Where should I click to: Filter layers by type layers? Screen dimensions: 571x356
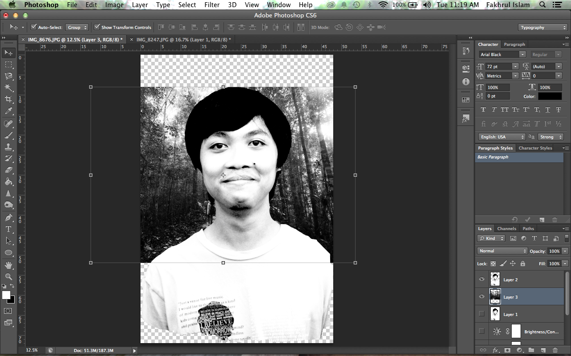pos(534,239)
